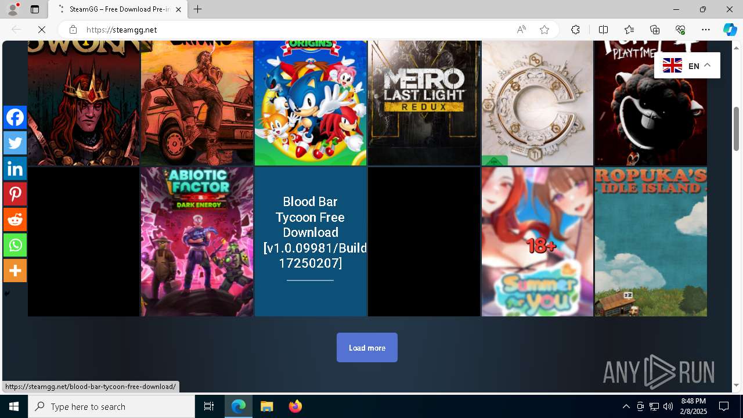
Task: Select the SteamGG browser tab
Action: pyautogui.click(x=119, y=9)
